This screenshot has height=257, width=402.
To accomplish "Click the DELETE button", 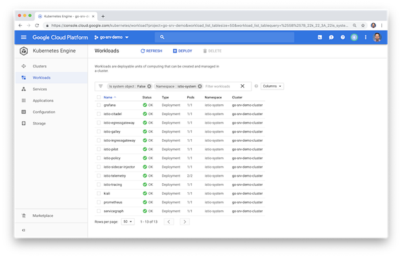I will pyautogui.click(x=212, y=51).
